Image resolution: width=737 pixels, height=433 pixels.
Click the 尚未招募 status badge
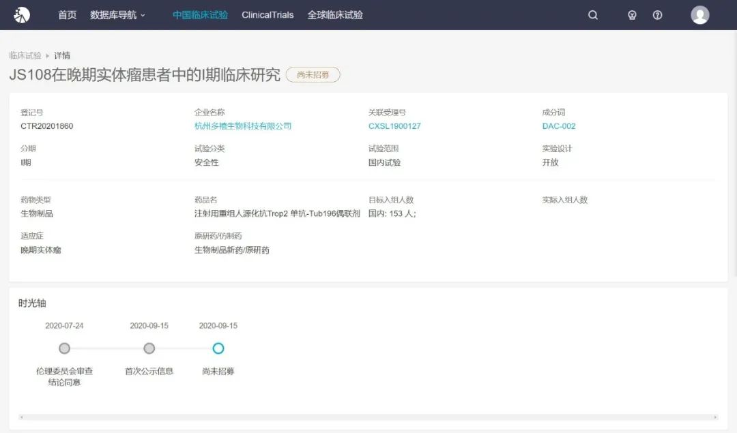coord(313,75)
